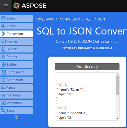
Task: Expand more apps with double chevron
Action: (16, 117)
